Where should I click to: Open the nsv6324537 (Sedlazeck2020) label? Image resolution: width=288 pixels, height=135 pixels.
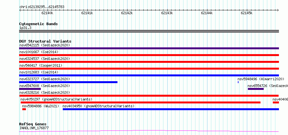coord(45,59)
